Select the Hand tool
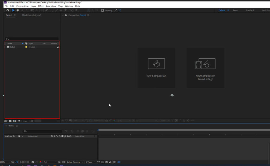This screenshot has width=270, height=166. tap(17, 10)
